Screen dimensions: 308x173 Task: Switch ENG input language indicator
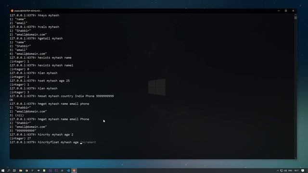click(x=290, y=171)
